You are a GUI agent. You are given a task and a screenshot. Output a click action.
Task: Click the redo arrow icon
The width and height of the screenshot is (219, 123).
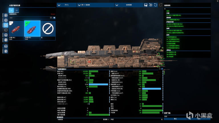coord(161,5)
